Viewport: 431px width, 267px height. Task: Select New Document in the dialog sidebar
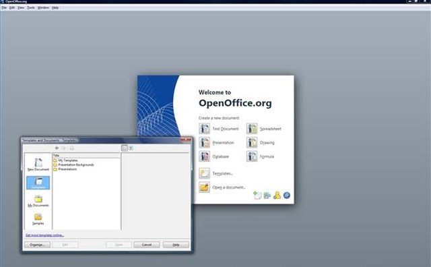[x=38, y=165]
